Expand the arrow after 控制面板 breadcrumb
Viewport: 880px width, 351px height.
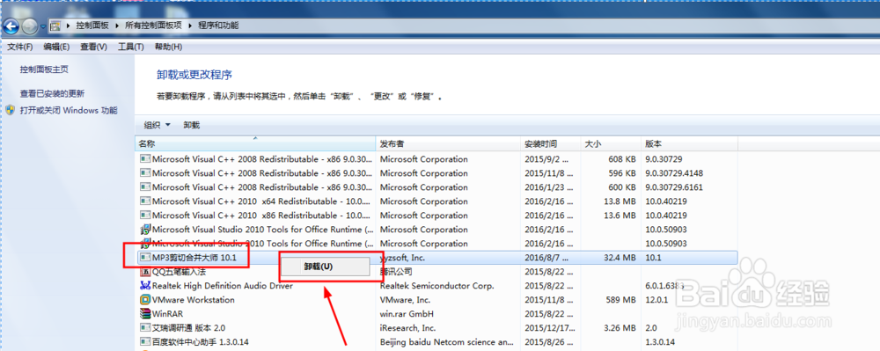pyautogui.click(x=117, y=26)
